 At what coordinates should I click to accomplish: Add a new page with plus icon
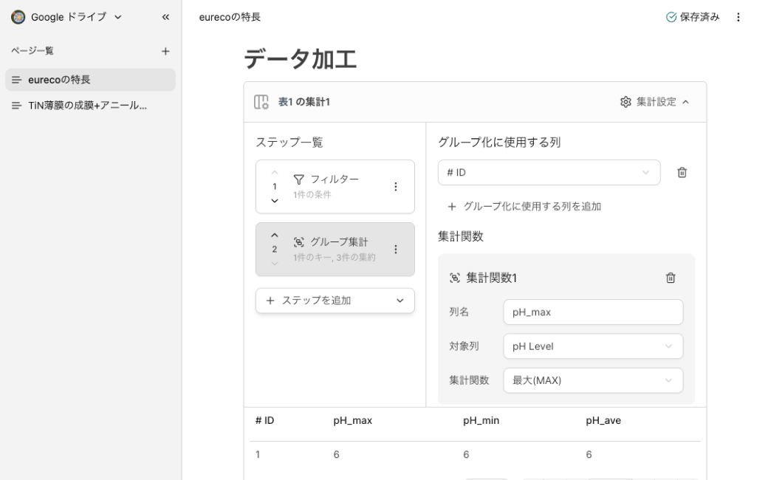click(x=165, y=51)
